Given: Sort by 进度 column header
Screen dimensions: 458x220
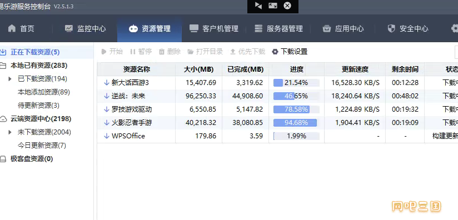Looking at the screenshot, I should 296,69.
